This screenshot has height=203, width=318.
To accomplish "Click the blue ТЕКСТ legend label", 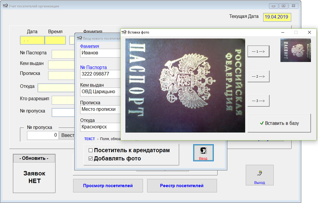I will (90, 139).
